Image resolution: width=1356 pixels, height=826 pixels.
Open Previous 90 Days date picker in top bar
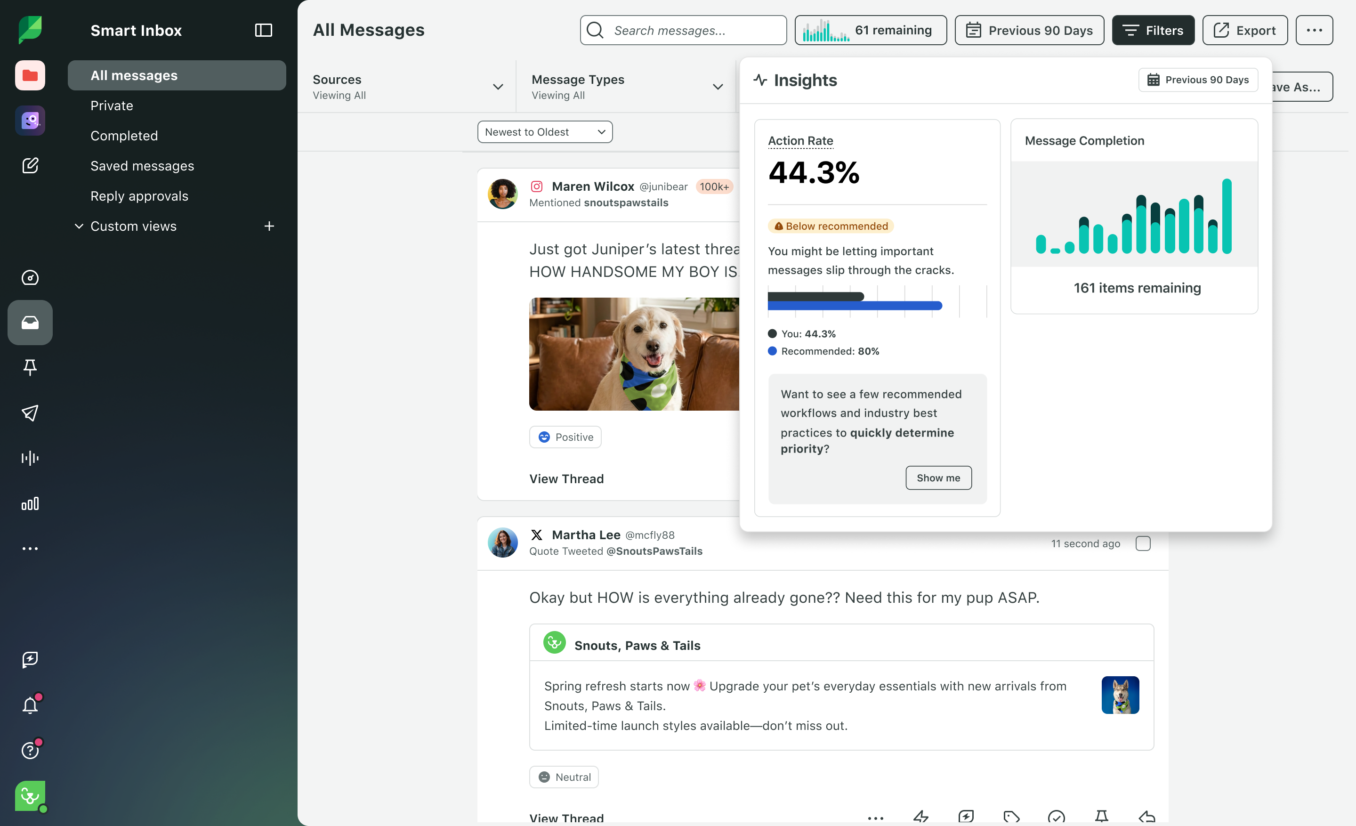coord(1029,30)
